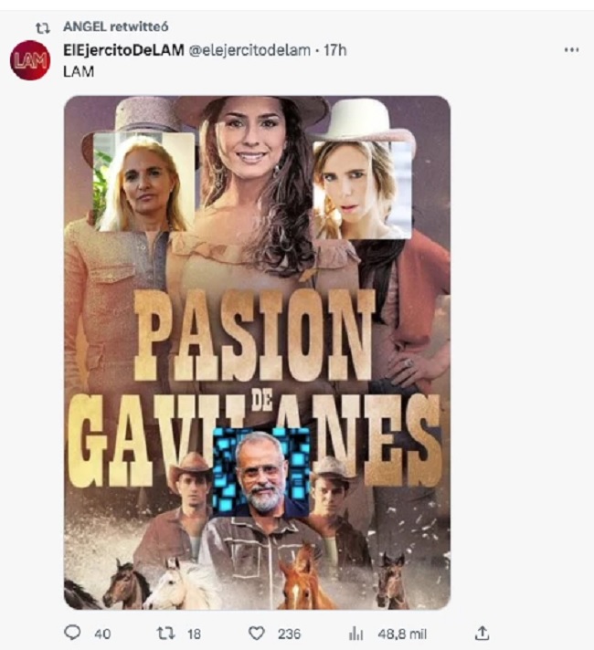This screenshot has height=650, width=594.
Task: Click the share upload icon
Action: coord(482,633)
